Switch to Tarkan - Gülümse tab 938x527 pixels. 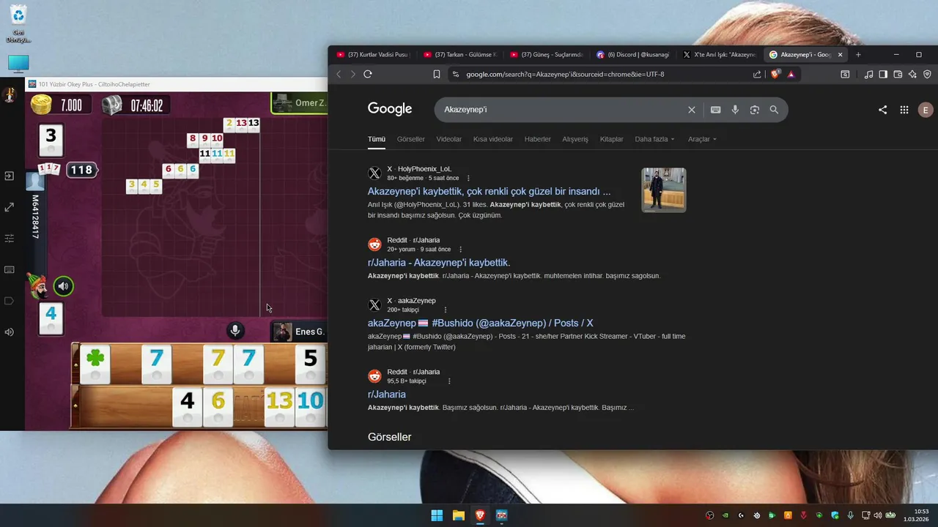click(460, 54)
